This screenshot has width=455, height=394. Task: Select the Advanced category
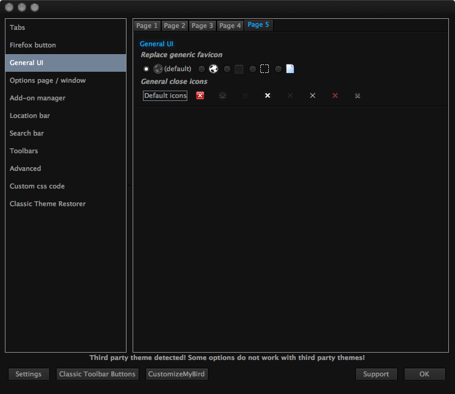(x=66, y=168)
